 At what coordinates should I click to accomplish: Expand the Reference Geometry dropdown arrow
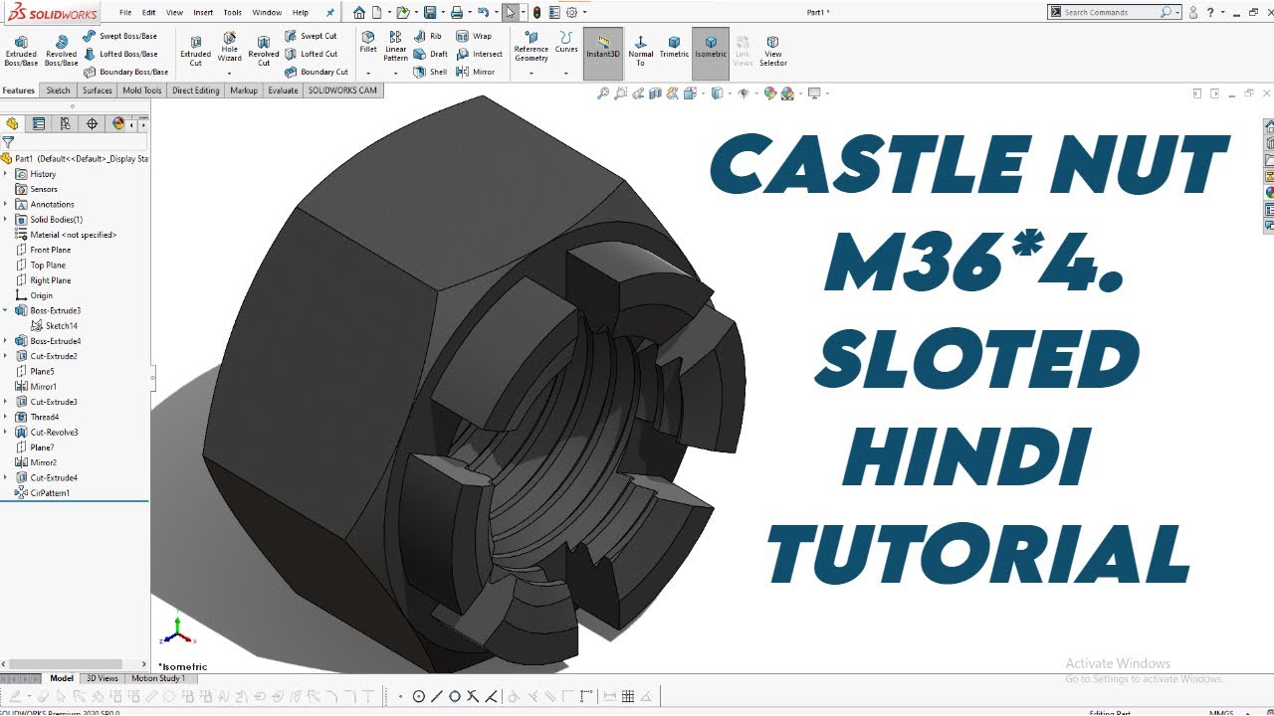[531, 73]
